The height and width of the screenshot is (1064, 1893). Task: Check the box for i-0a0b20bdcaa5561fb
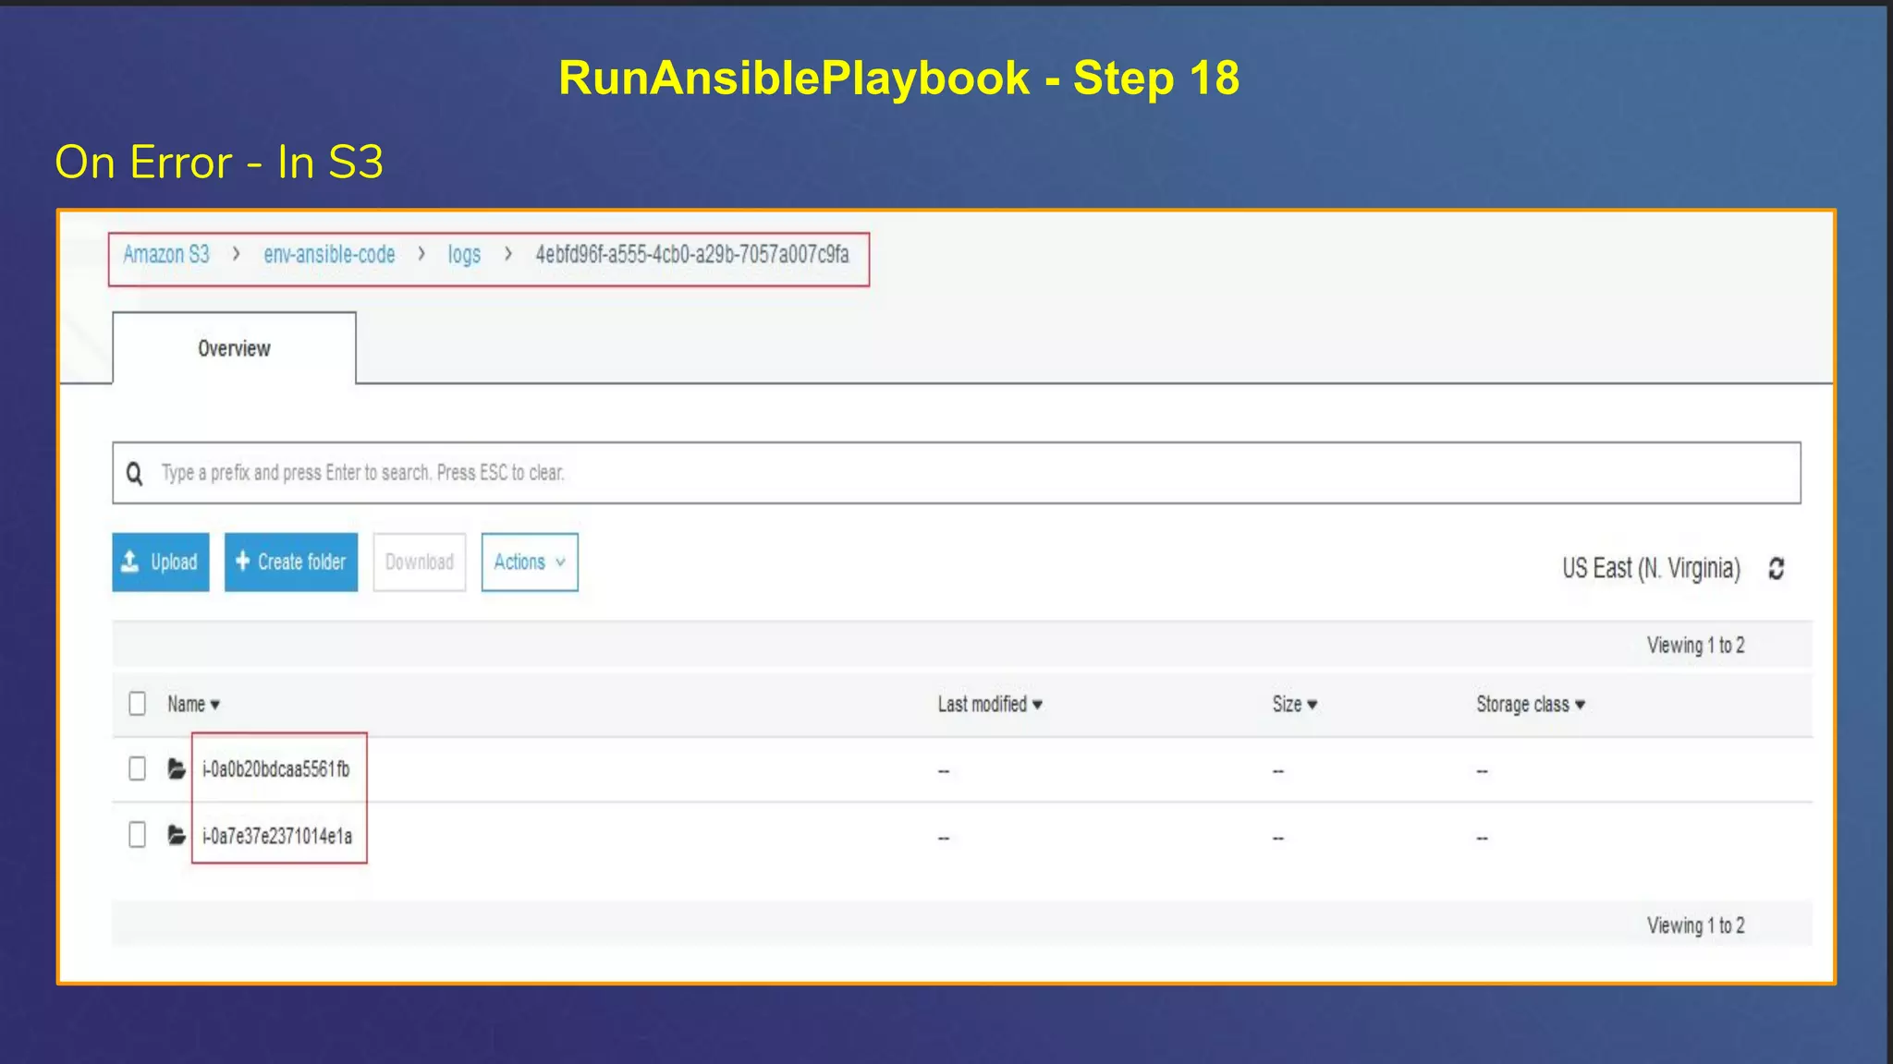click(137, 768)
